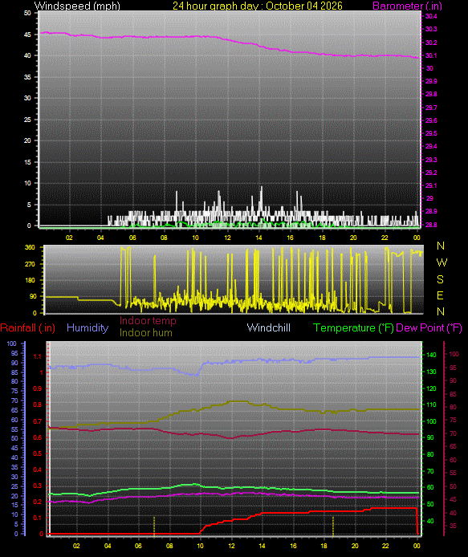Click the 'W' wind direction letter
468x557 pixels.
point(442,262)
